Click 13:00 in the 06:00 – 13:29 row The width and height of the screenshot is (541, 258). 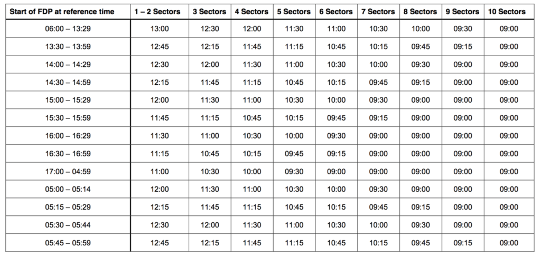point(160,29)
